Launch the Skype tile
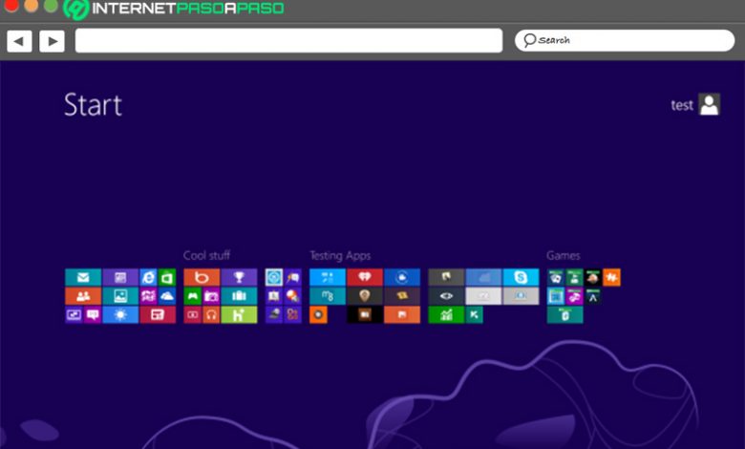This screenshot has height=449, width=745. (x=521, y=277)
